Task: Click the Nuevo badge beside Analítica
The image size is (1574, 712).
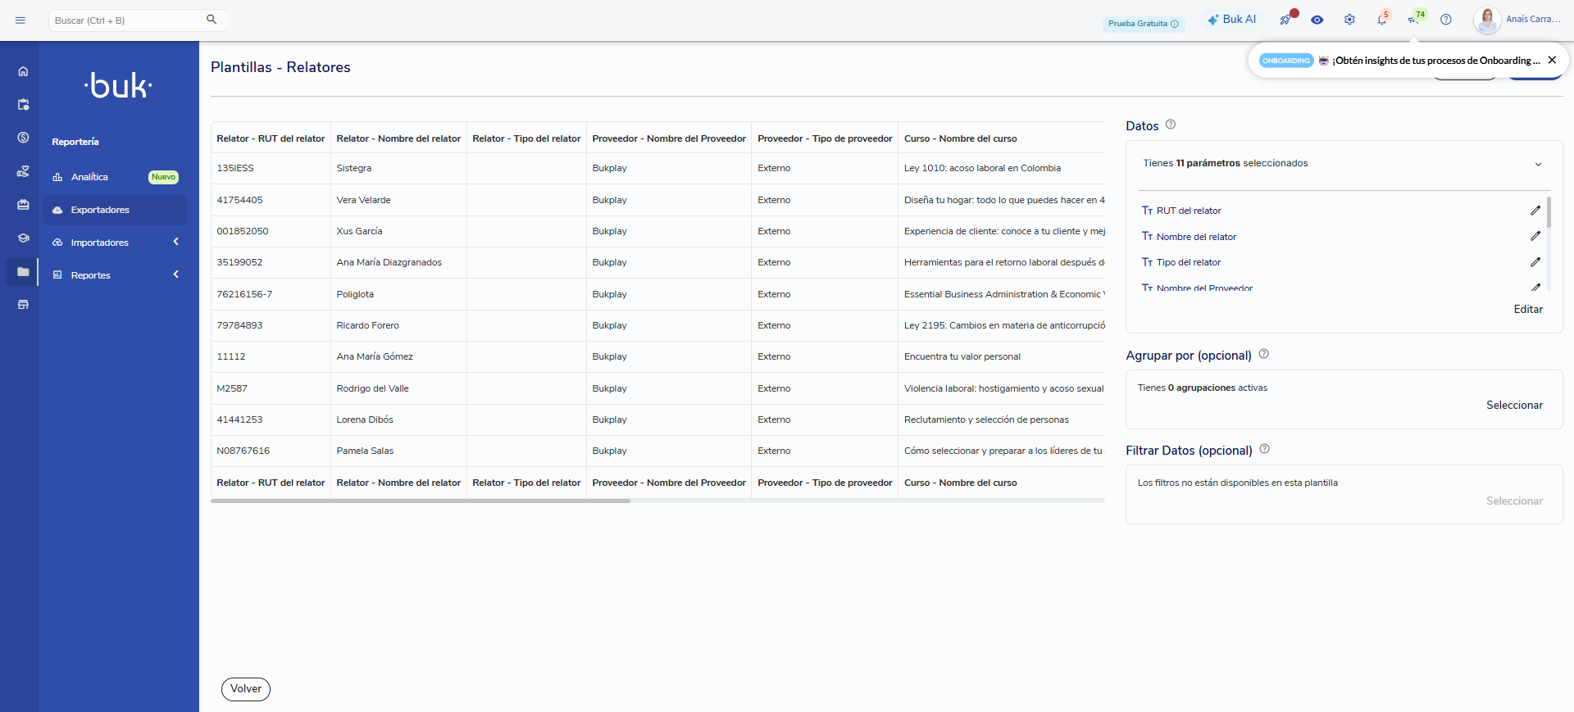Action: click(x=163, y=177)
